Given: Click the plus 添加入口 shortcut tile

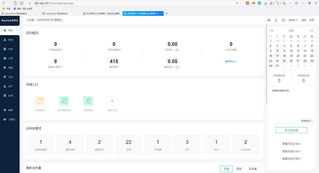Looking at the screenshot, I should [112, 101].
